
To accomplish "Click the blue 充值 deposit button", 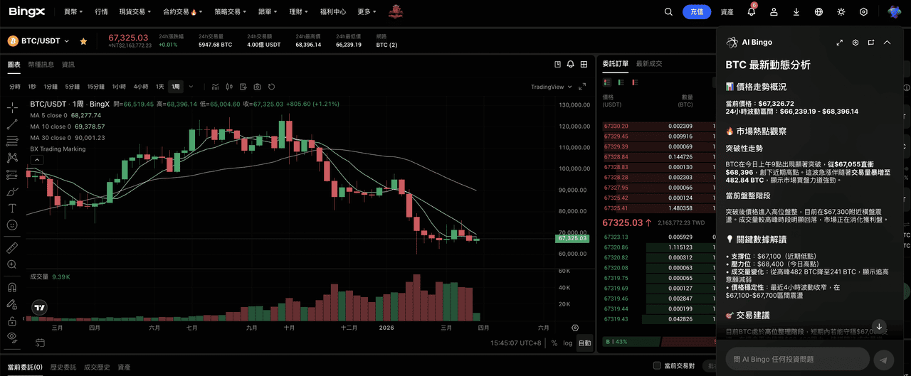I will click(x=696, y=12).
